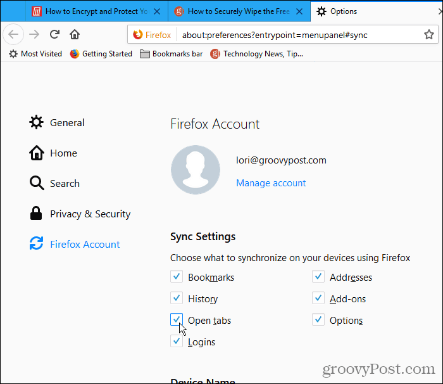443x384 pixels.
Task: Toggle the Open tabs sync checkbox
Action: 177,319
